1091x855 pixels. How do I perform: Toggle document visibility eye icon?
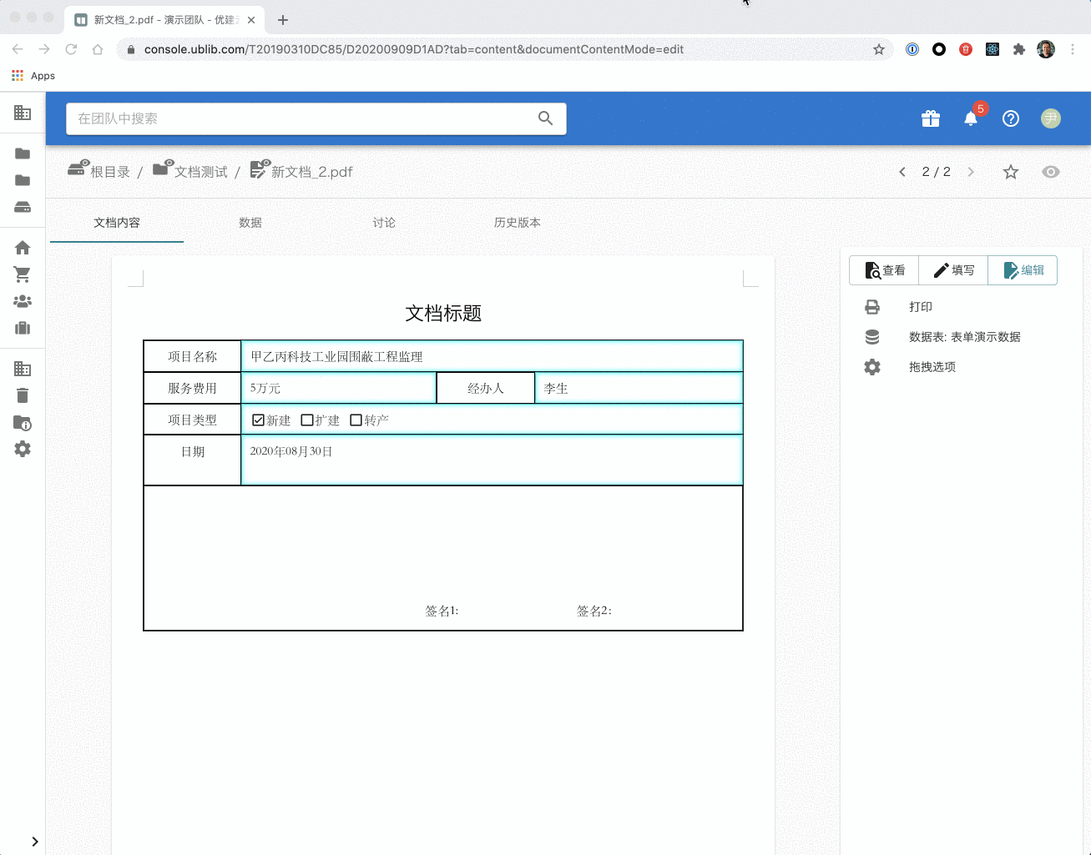(x=1051, y=172)
